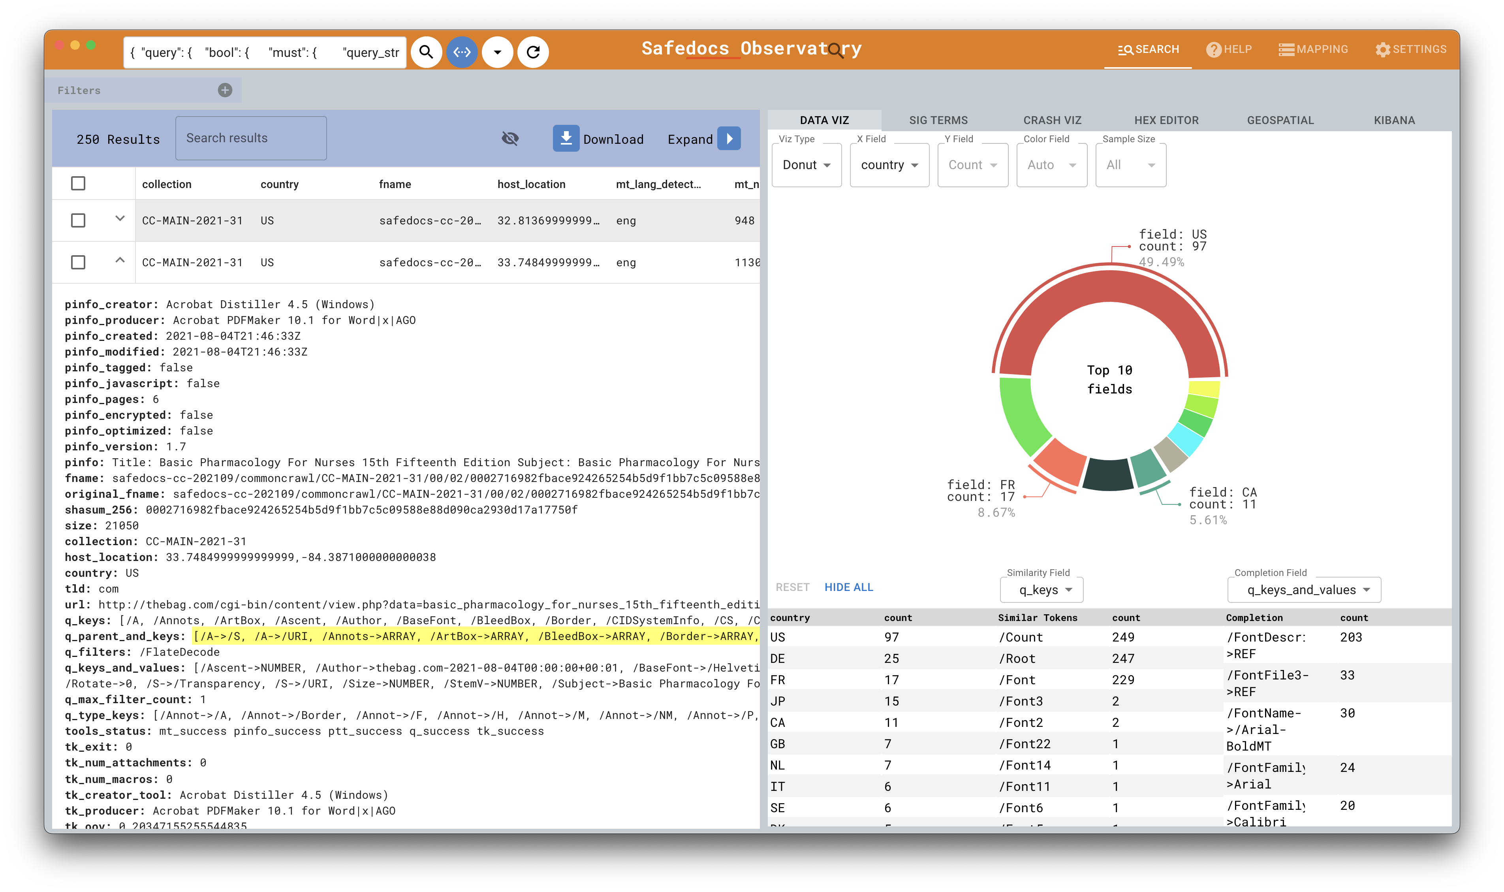Click the refresh query icon
The height and width of the screenshot is (892, 1504).
click(533, 52)
